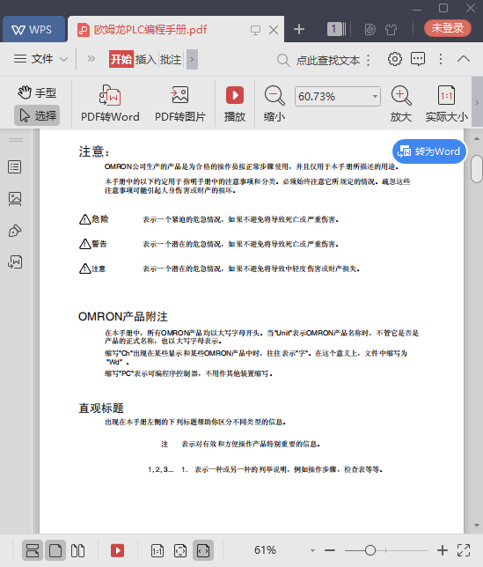Toggle single page view mode

click(x=55, y=550)
